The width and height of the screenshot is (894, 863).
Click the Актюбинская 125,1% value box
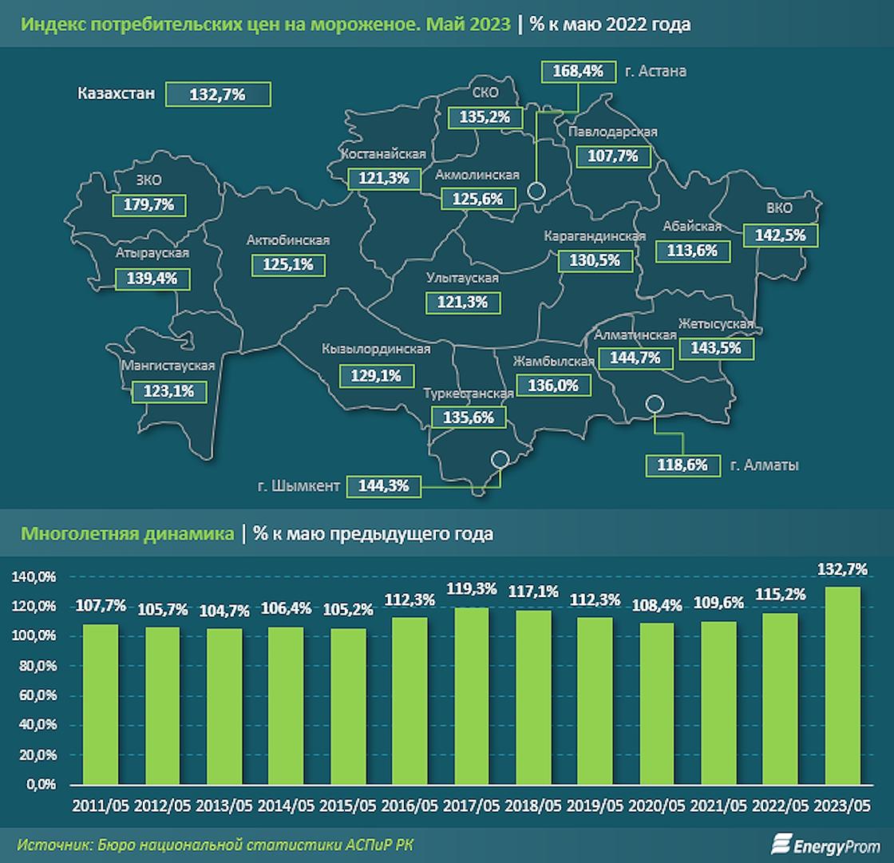click(x=288, y=265)
